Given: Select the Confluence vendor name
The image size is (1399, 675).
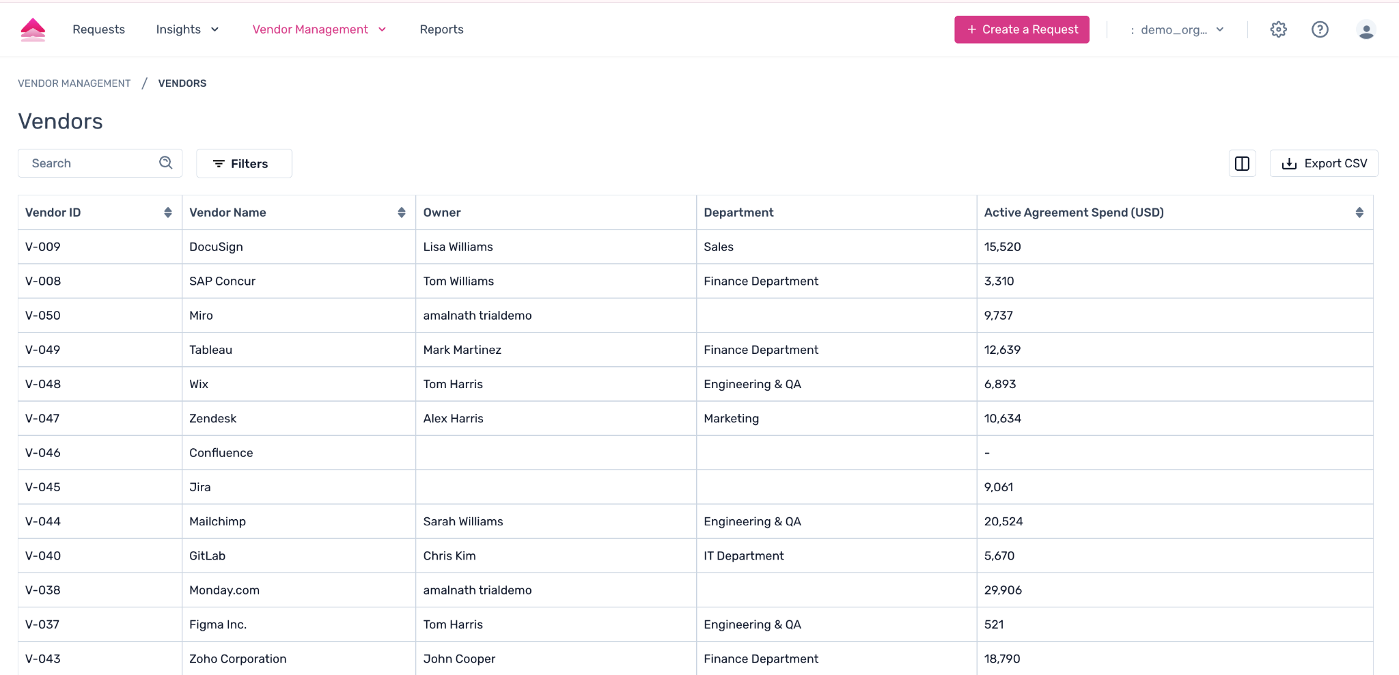Looking at the screenshot, I should (x=221, y=452).
